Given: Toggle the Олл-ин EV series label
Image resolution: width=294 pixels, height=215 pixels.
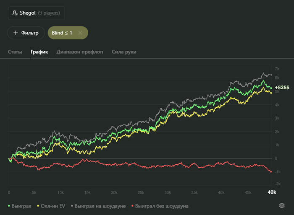Looking at the screenshot, I should coord(54,206).
